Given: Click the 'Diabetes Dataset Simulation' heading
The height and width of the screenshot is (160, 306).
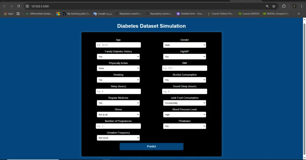Looking at the screenshot, I should pos(151,26).
